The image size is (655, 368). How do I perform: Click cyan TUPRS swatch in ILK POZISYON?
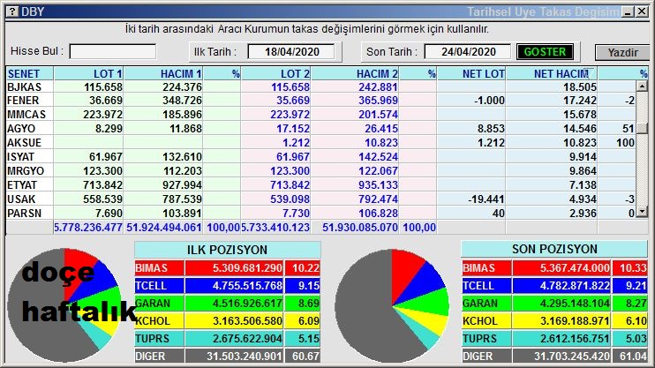tap(159, 338)
